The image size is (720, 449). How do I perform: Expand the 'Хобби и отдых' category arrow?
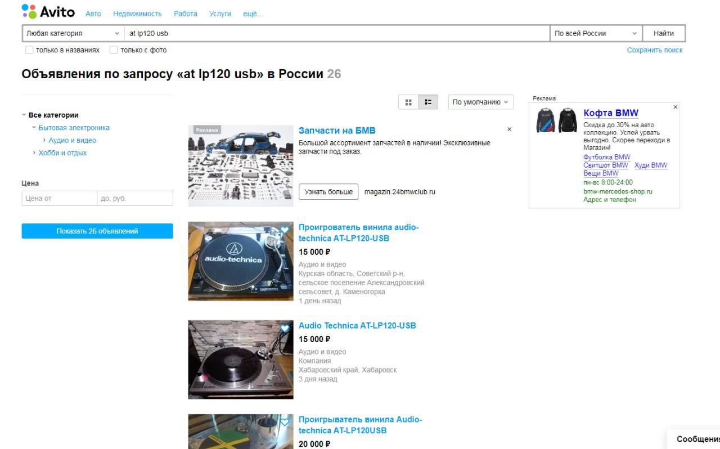point(34,152)
